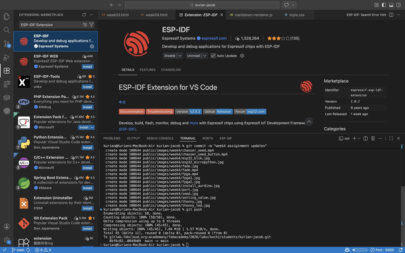
Task: Kill the terminal with the trash icon
Action: tap(373, 138)
